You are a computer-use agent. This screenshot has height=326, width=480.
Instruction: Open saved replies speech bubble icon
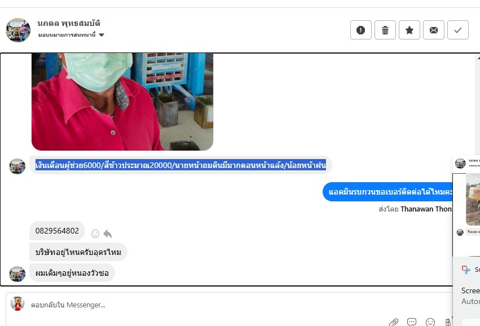pos(412,322)
